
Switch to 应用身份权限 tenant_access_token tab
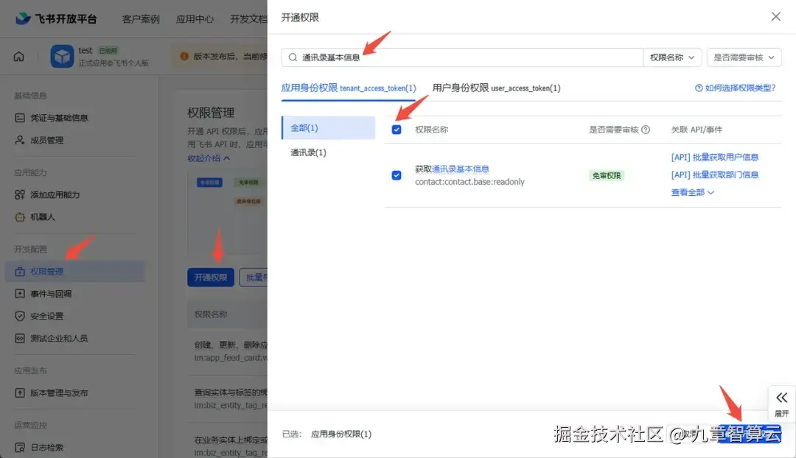348,88
